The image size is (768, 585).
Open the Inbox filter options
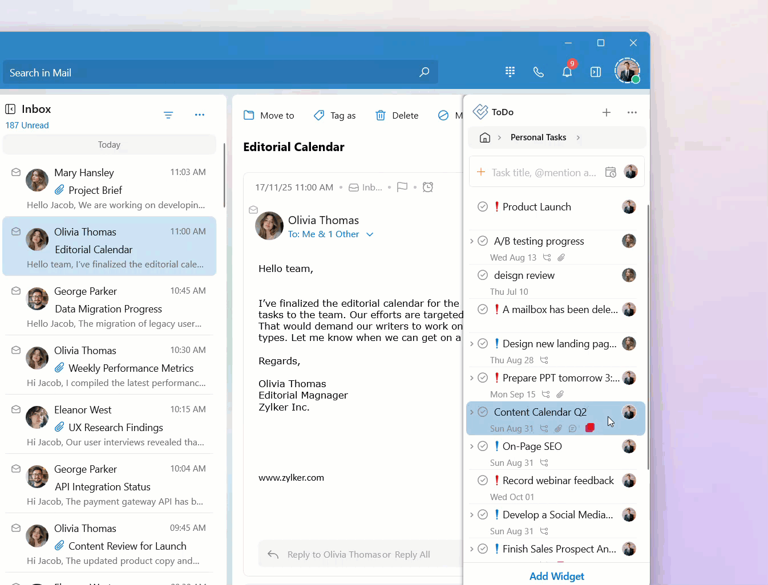[168, 115]
